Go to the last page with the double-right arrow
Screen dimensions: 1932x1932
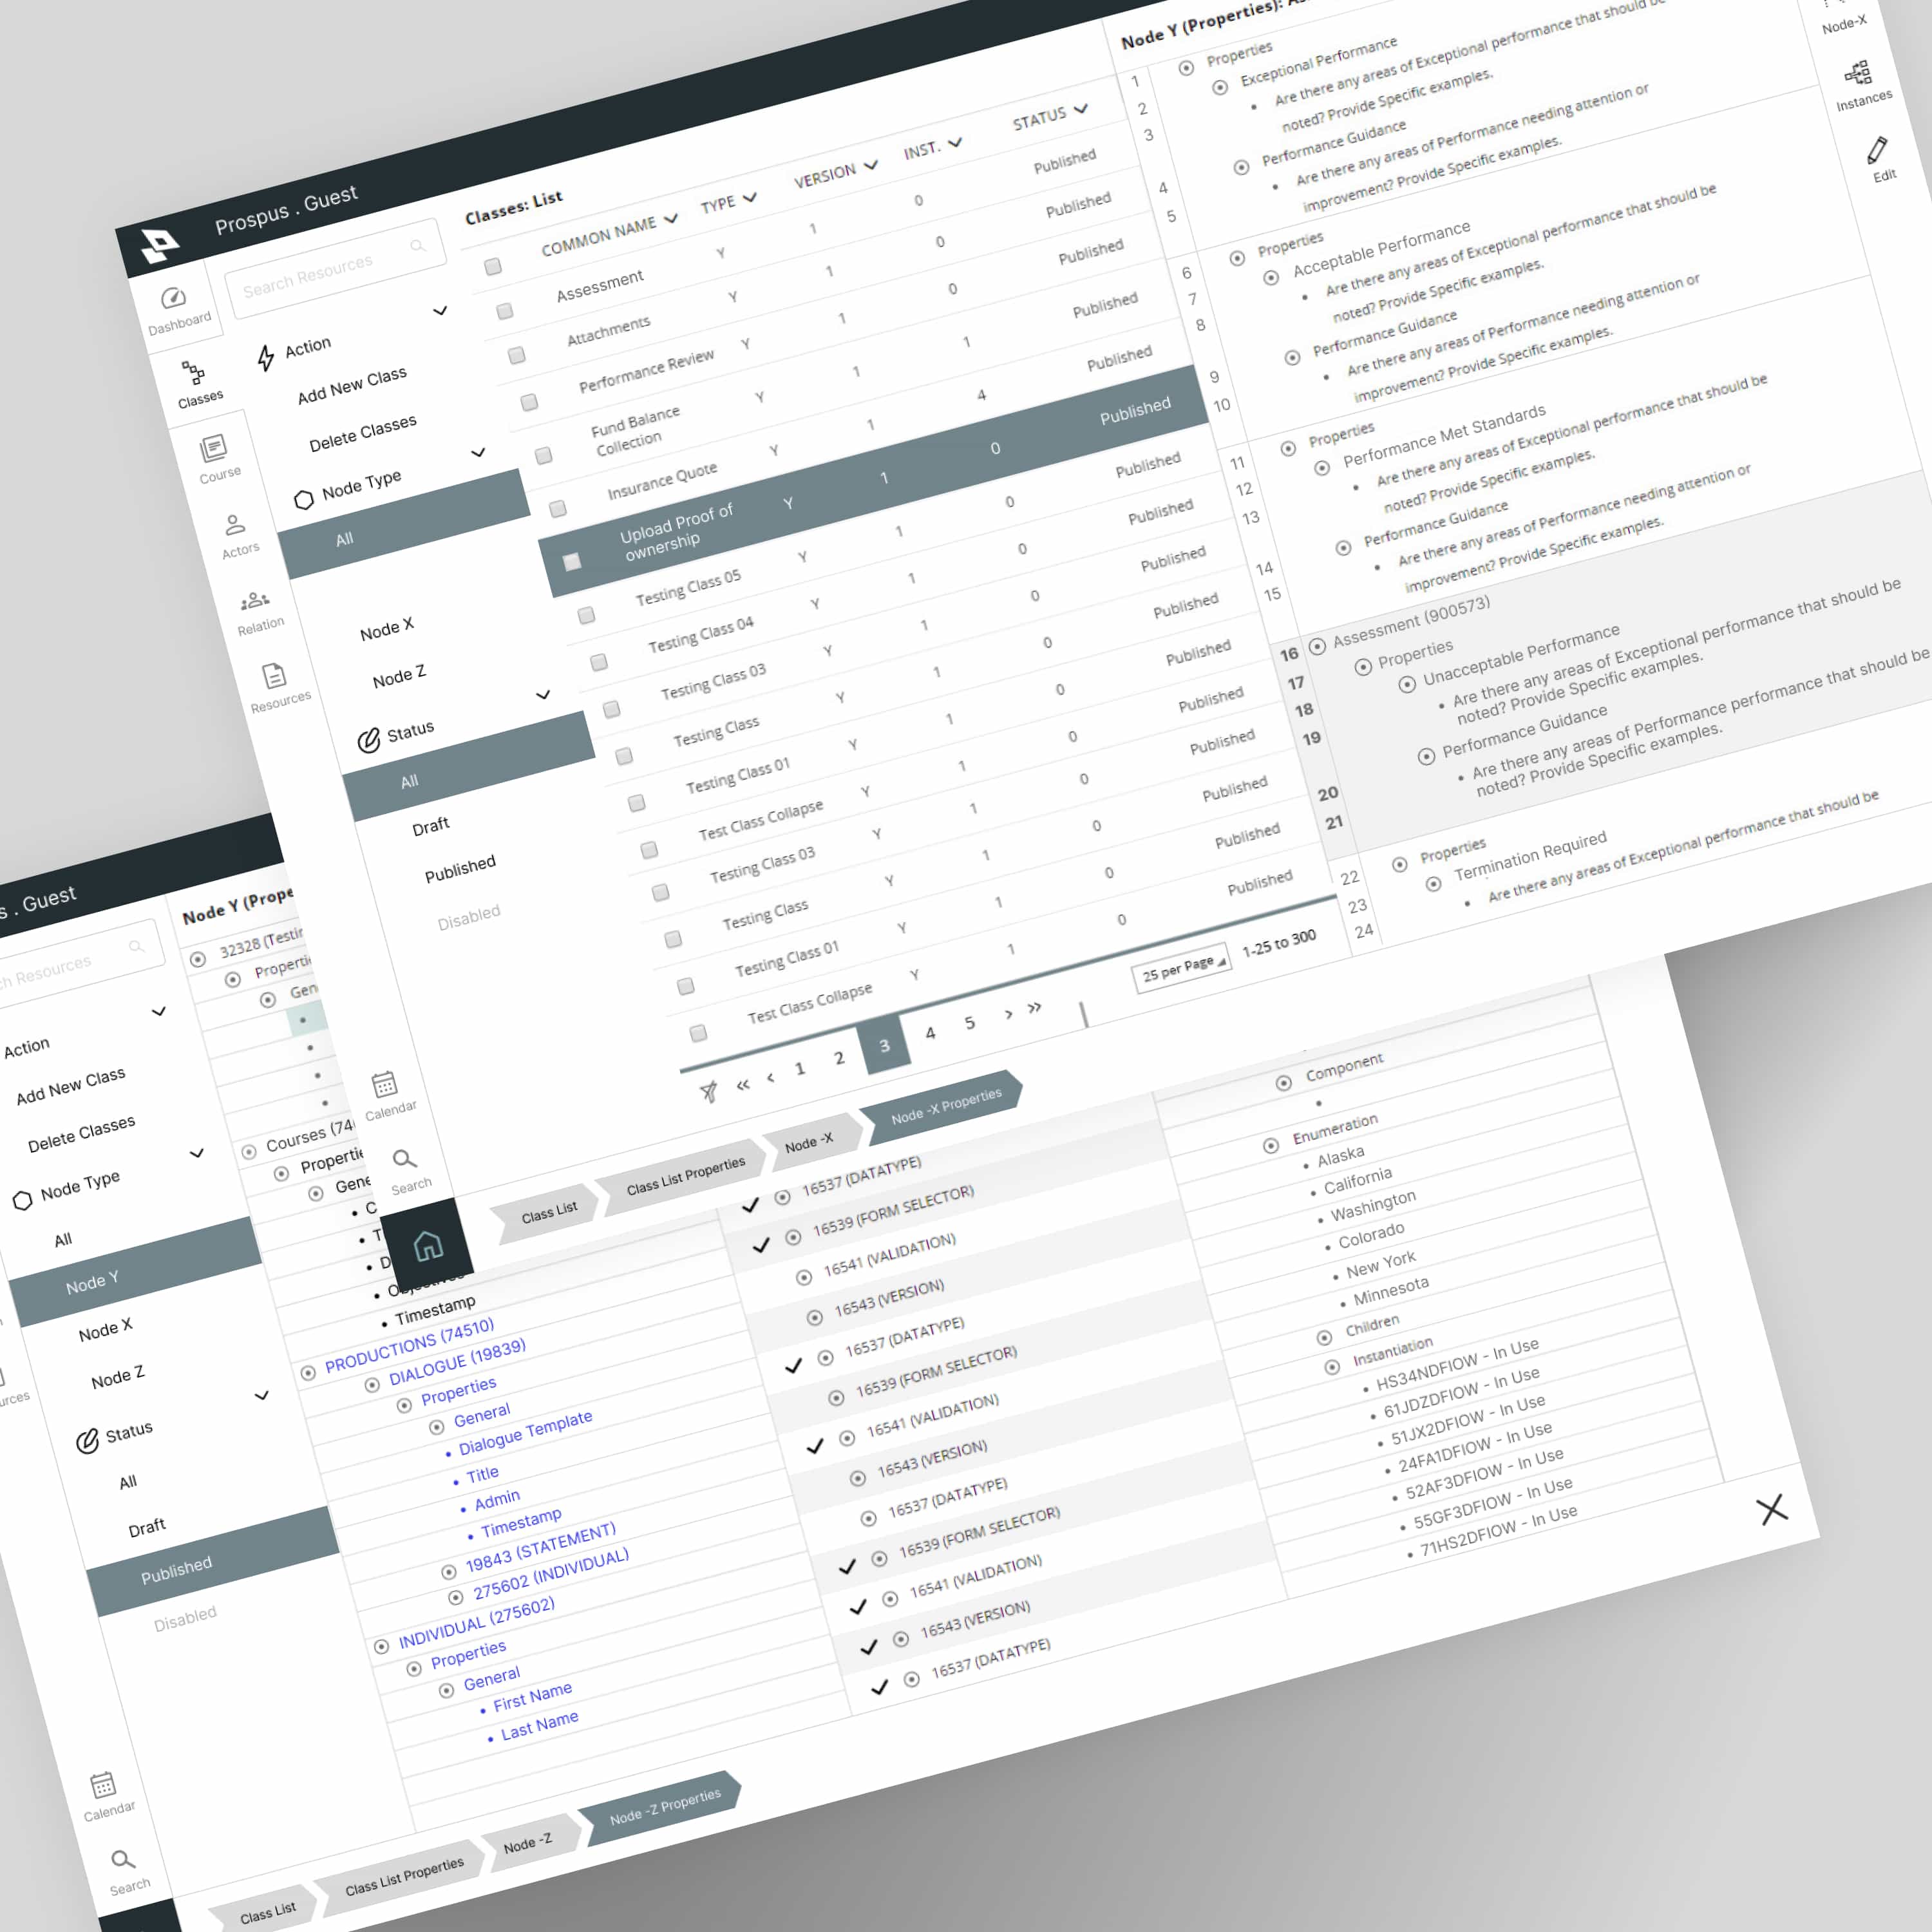pos(1034,1007)
